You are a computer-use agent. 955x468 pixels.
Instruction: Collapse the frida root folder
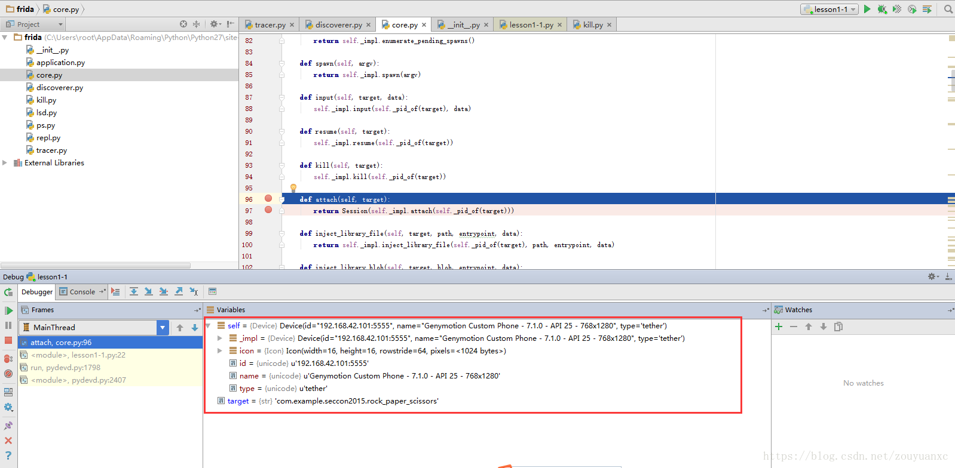5,37
